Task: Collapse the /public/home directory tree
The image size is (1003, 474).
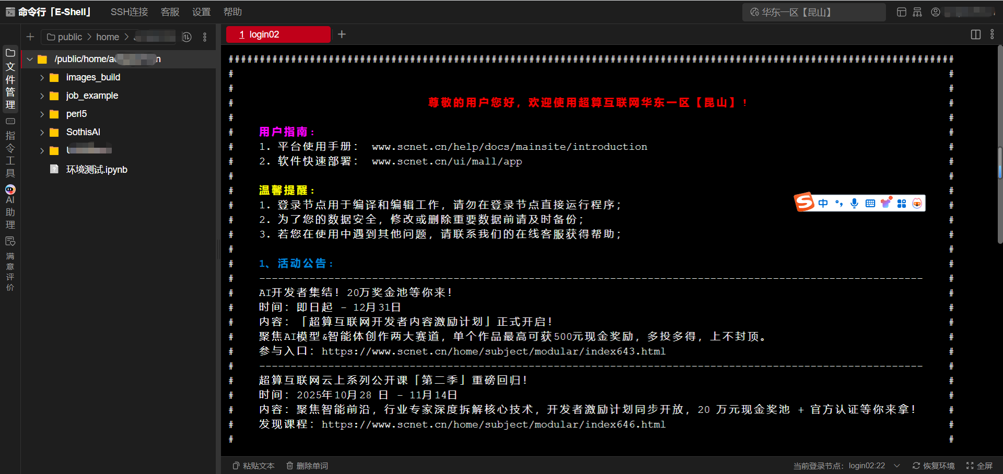Action: coord(30,59)
